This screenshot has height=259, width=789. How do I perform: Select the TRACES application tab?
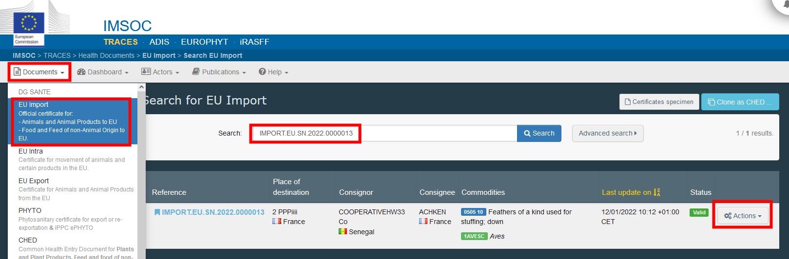pos(120,42)
